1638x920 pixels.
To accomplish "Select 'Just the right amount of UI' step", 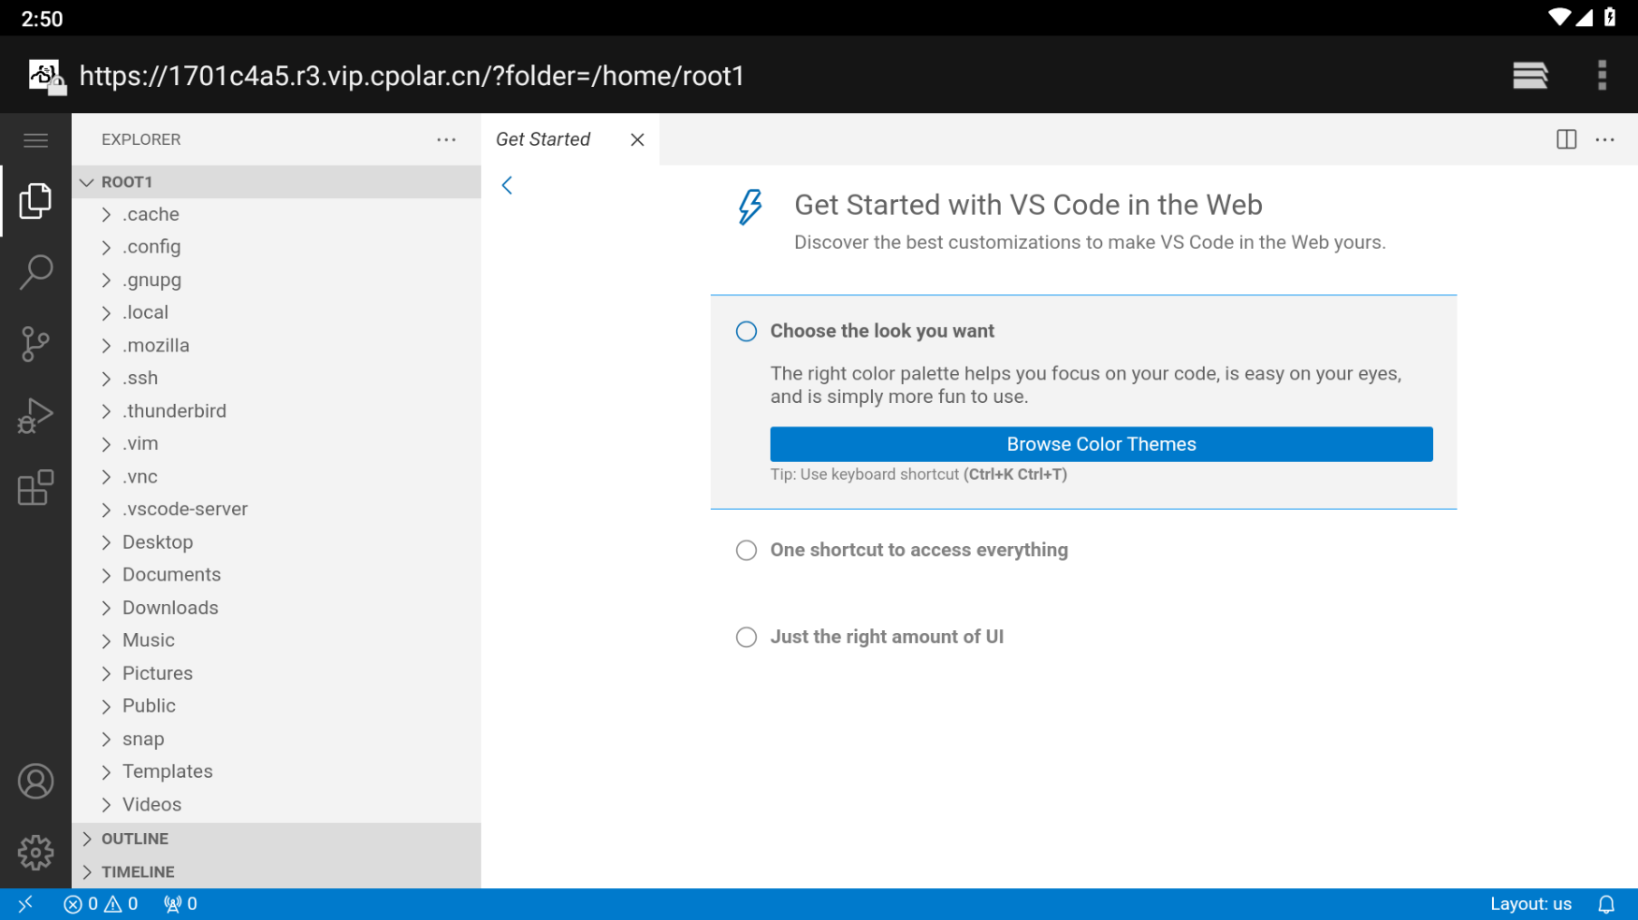I will pos(886,637).
